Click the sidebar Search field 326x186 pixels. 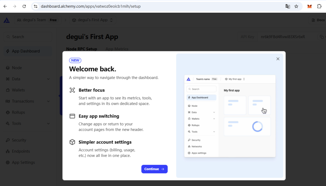[28, 37]
